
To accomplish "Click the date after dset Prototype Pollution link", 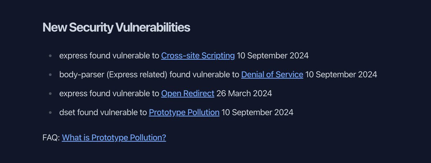I will (x=257, y=112).
